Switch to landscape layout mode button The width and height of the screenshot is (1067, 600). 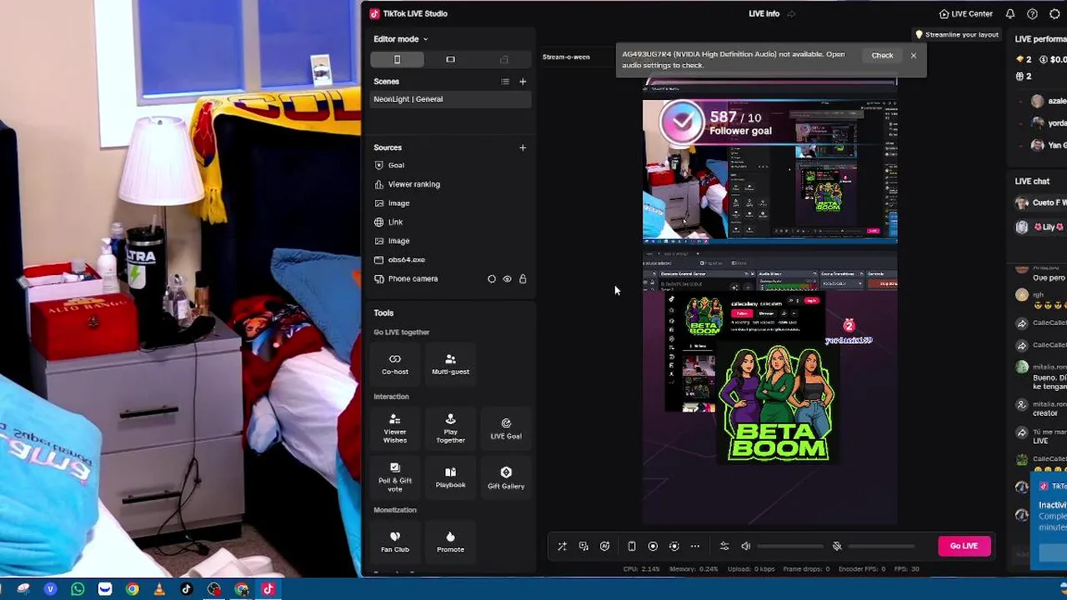coord(450,59)
